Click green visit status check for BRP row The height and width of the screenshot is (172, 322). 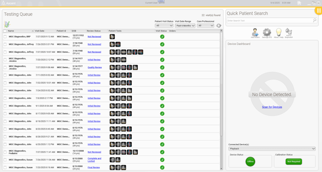point(162,37)
